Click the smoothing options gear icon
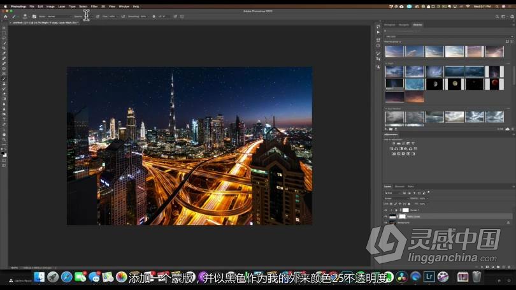 point(154,17)
